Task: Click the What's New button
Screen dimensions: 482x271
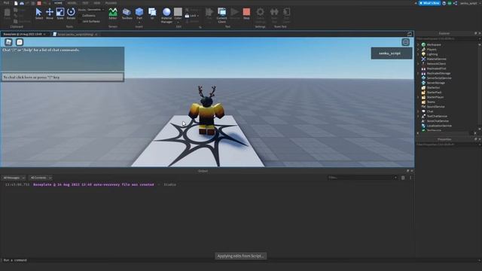Action: [x=429, y=3]
